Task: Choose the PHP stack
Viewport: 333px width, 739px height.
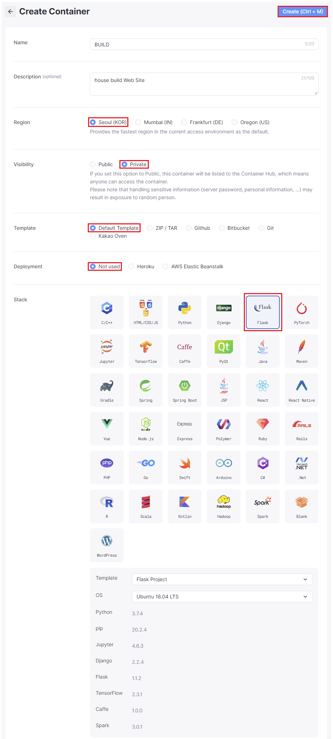Action: coord(107,467)
